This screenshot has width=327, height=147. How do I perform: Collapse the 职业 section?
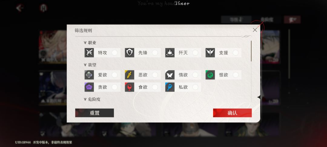click(x=85, y=43)
